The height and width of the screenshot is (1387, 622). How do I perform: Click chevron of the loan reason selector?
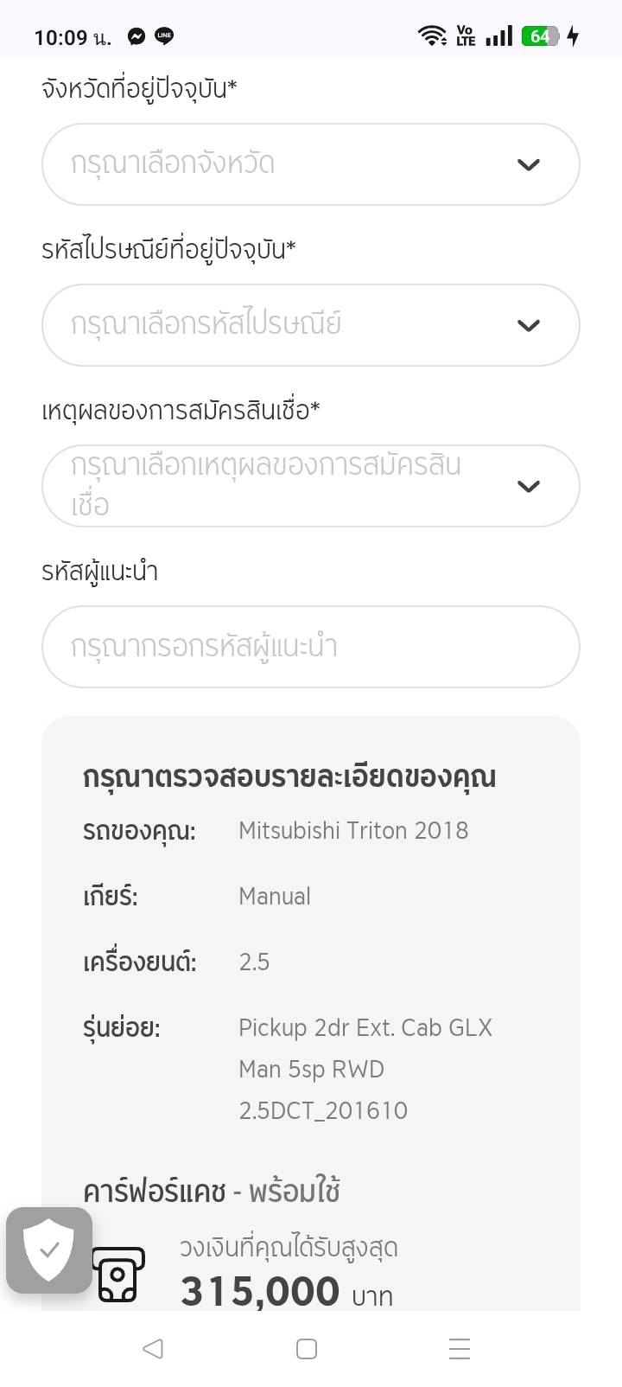point(528,486)
